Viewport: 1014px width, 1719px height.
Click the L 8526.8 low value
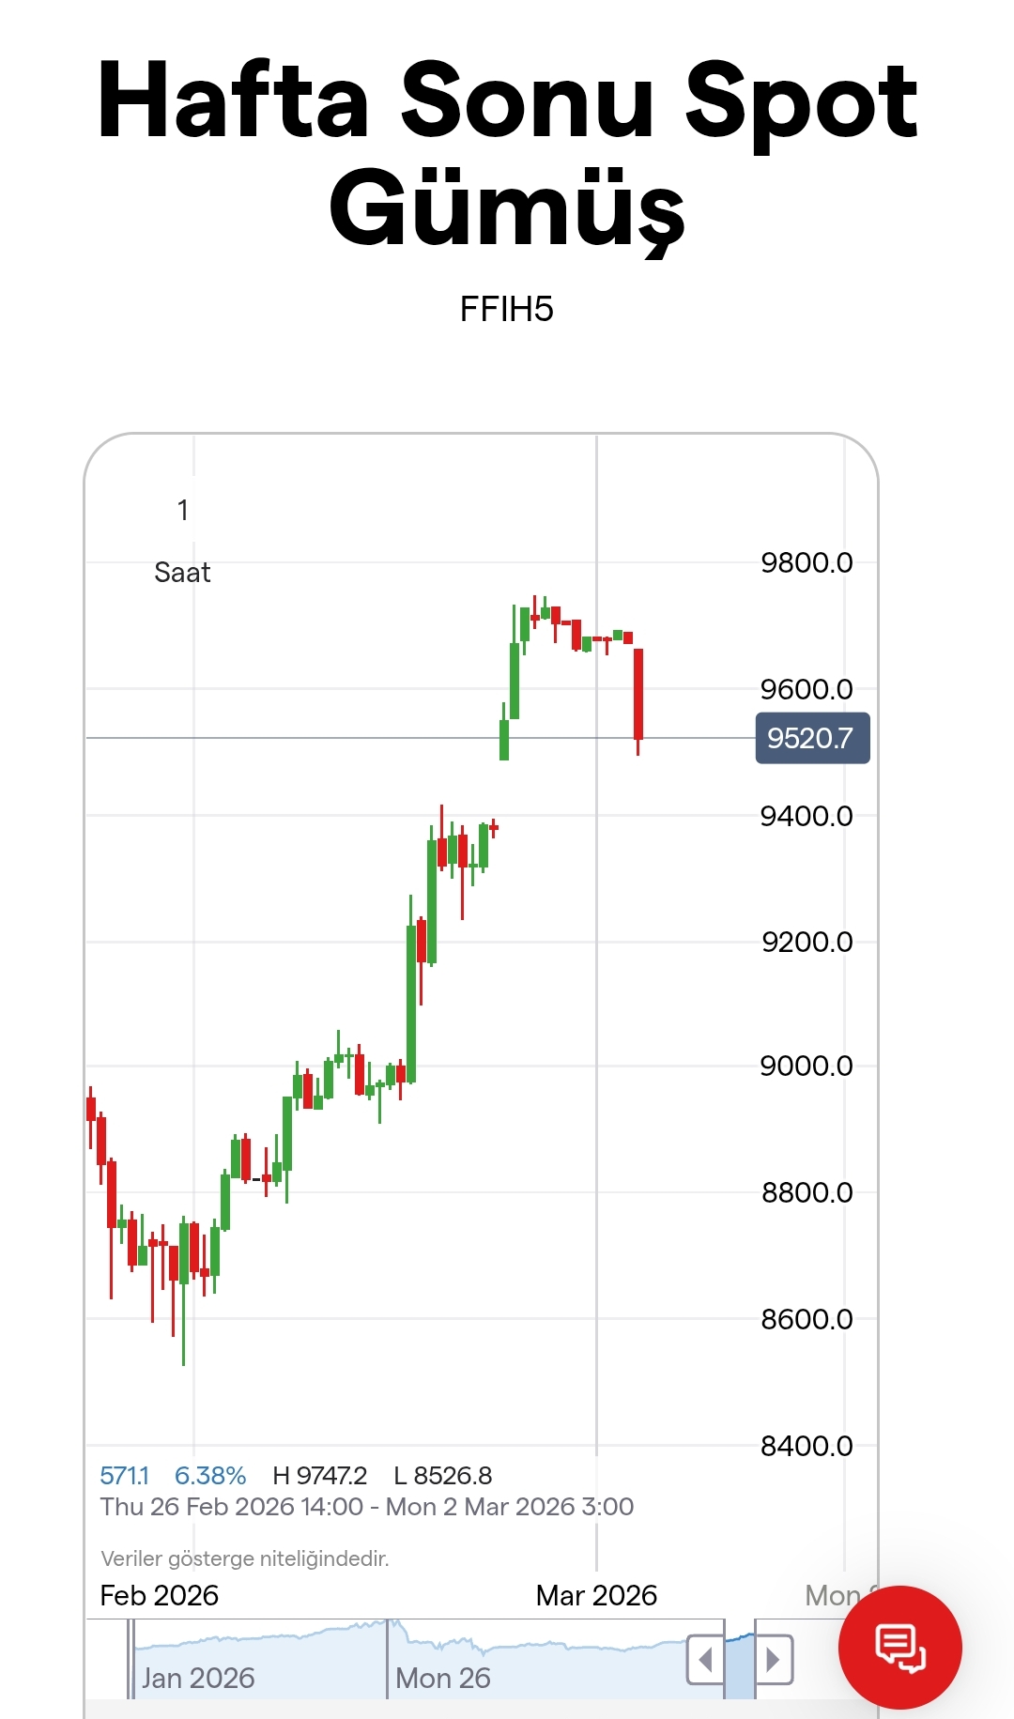(443, 1476)
